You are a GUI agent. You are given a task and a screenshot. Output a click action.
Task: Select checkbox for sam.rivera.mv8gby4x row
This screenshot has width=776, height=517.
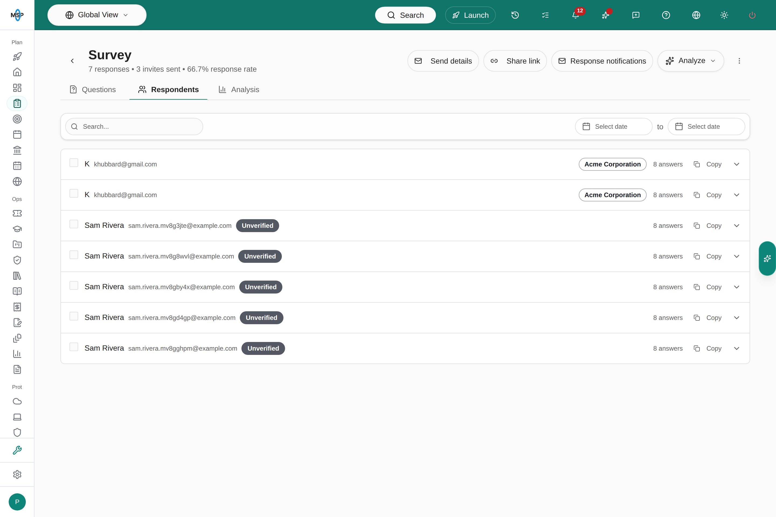tap(74, 285)
